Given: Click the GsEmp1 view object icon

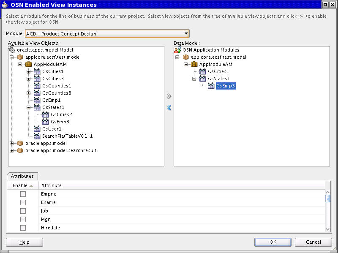Looking at the screenshot, I should pyautogui.click(x=37, y=100).
